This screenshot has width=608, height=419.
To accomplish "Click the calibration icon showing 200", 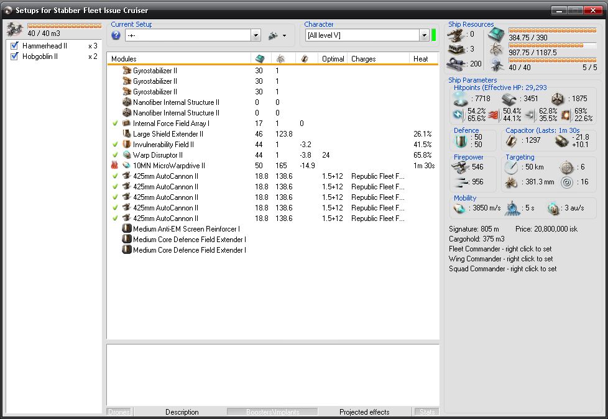I will point(456,63).
